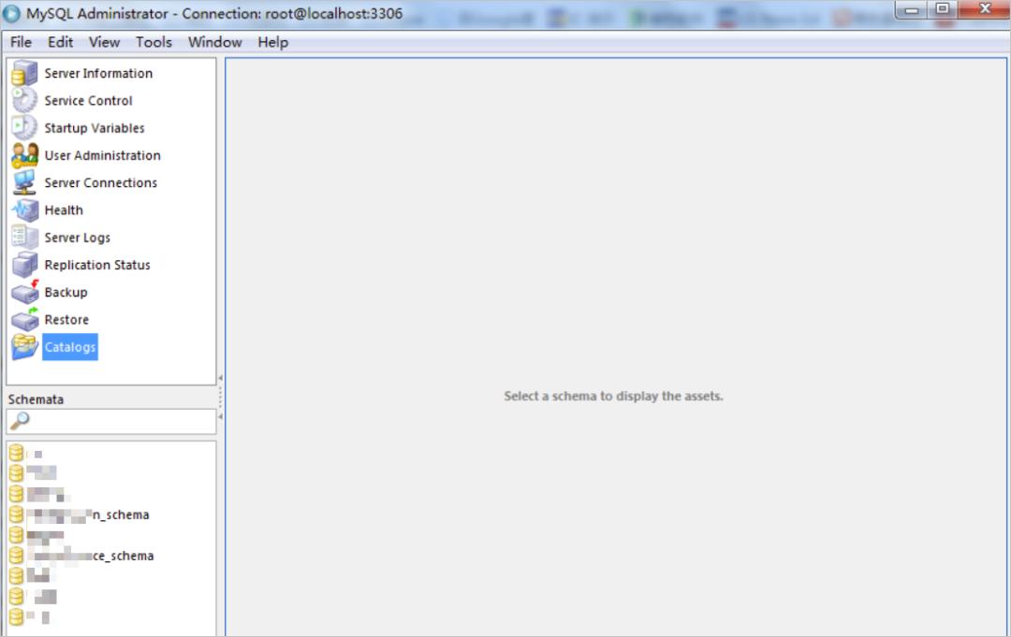The image size is (1011, 637).
Task: Open User Administration icon
Action: point(24,155)
